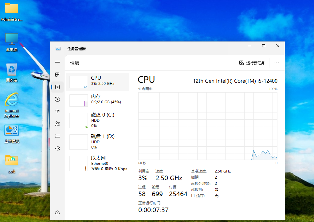Open the Details list page icon
This screenshot has height=222, width=314.
tap(57, 136)
